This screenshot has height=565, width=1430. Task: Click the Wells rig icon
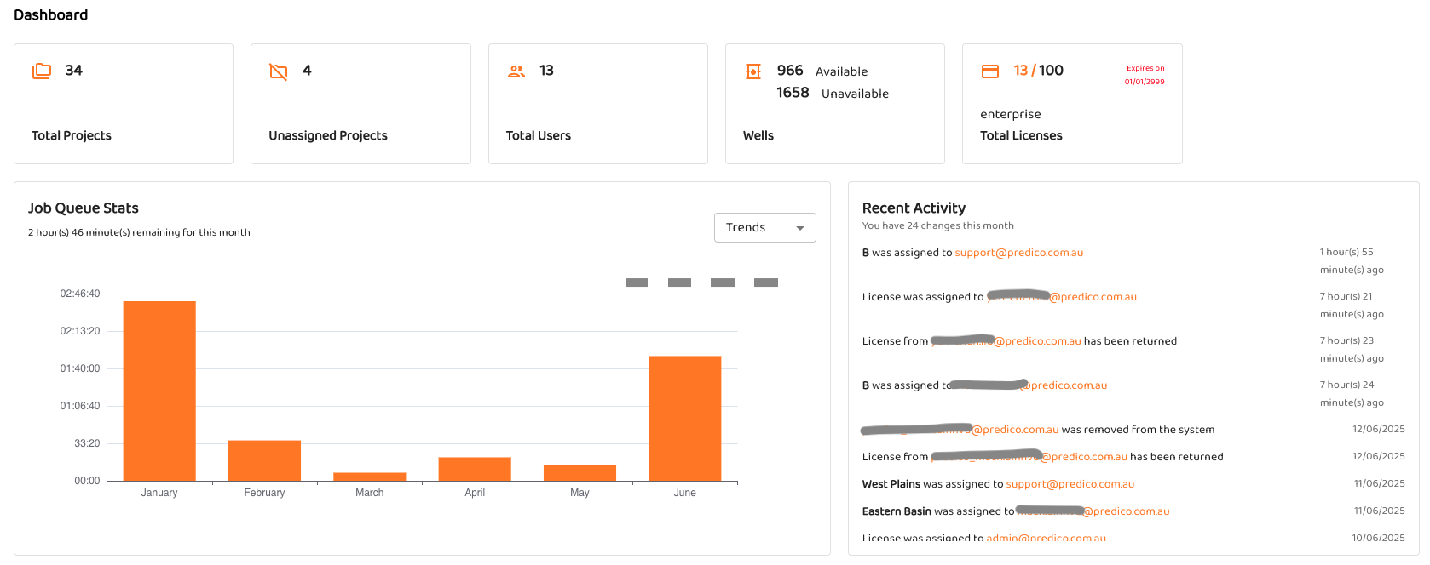[753, 71]
